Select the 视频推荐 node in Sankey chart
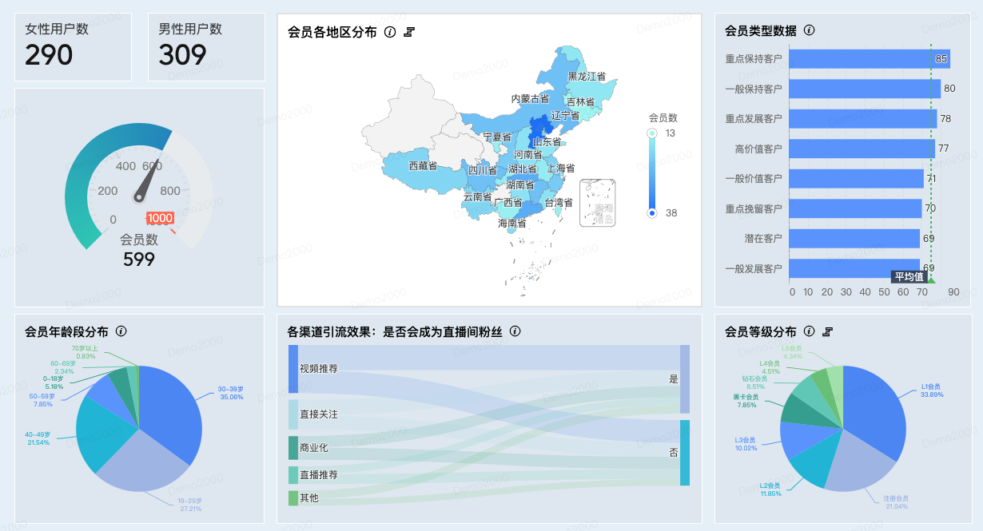 [x=293, y=369]
